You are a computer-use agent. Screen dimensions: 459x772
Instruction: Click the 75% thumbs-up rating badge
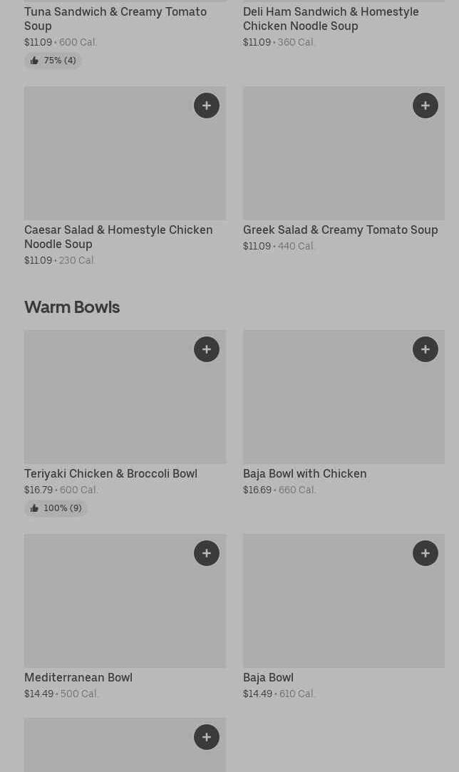[53, 61]
